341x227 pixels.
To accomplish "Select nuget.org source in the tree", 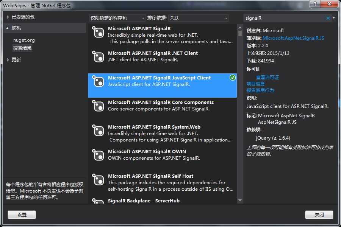I will 24,40.
